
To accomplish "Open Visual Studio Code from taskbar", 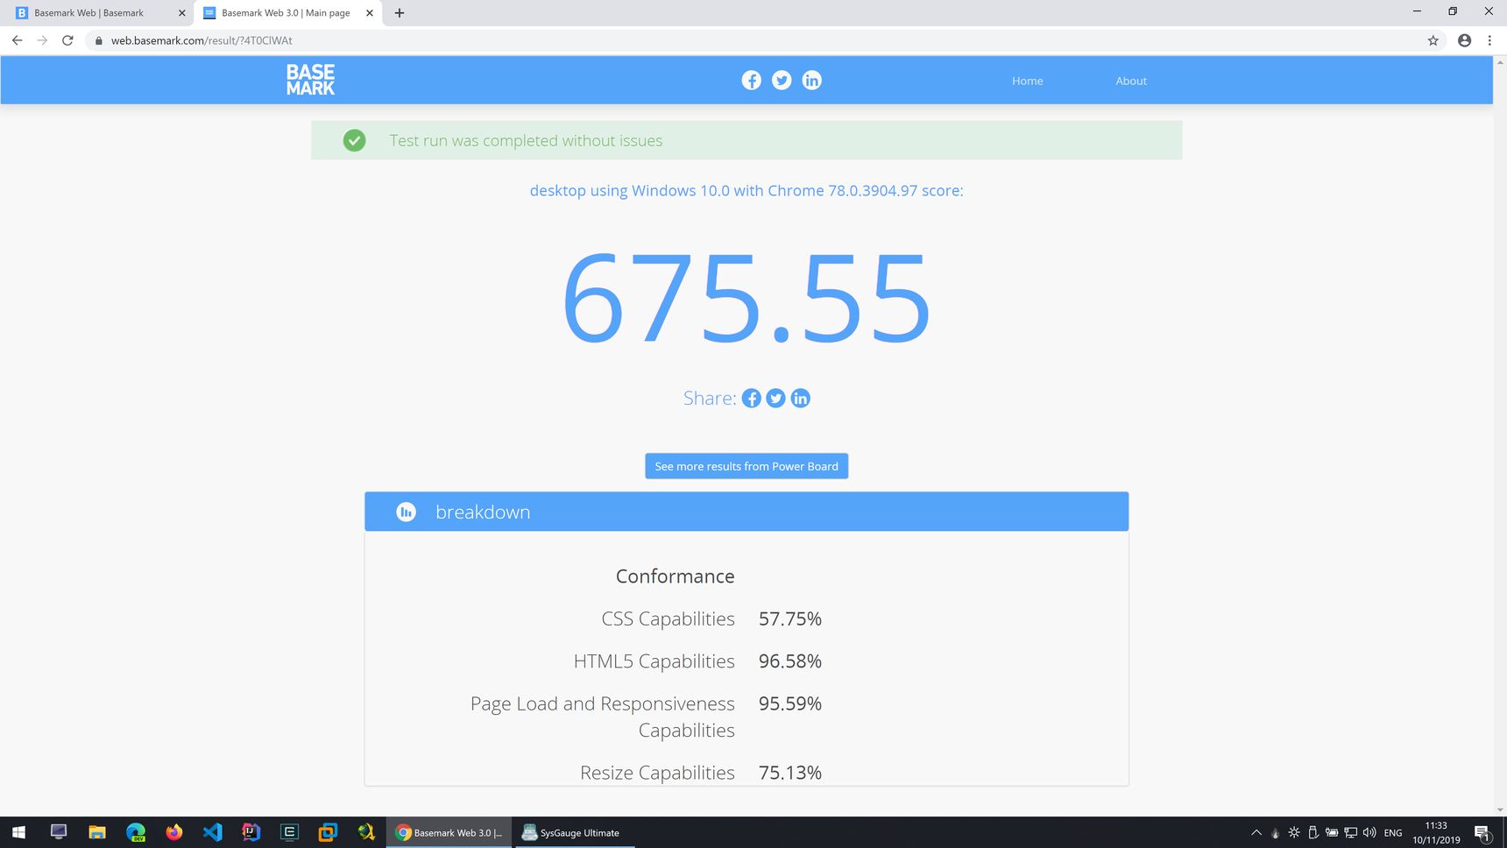I will coord(213,832).
